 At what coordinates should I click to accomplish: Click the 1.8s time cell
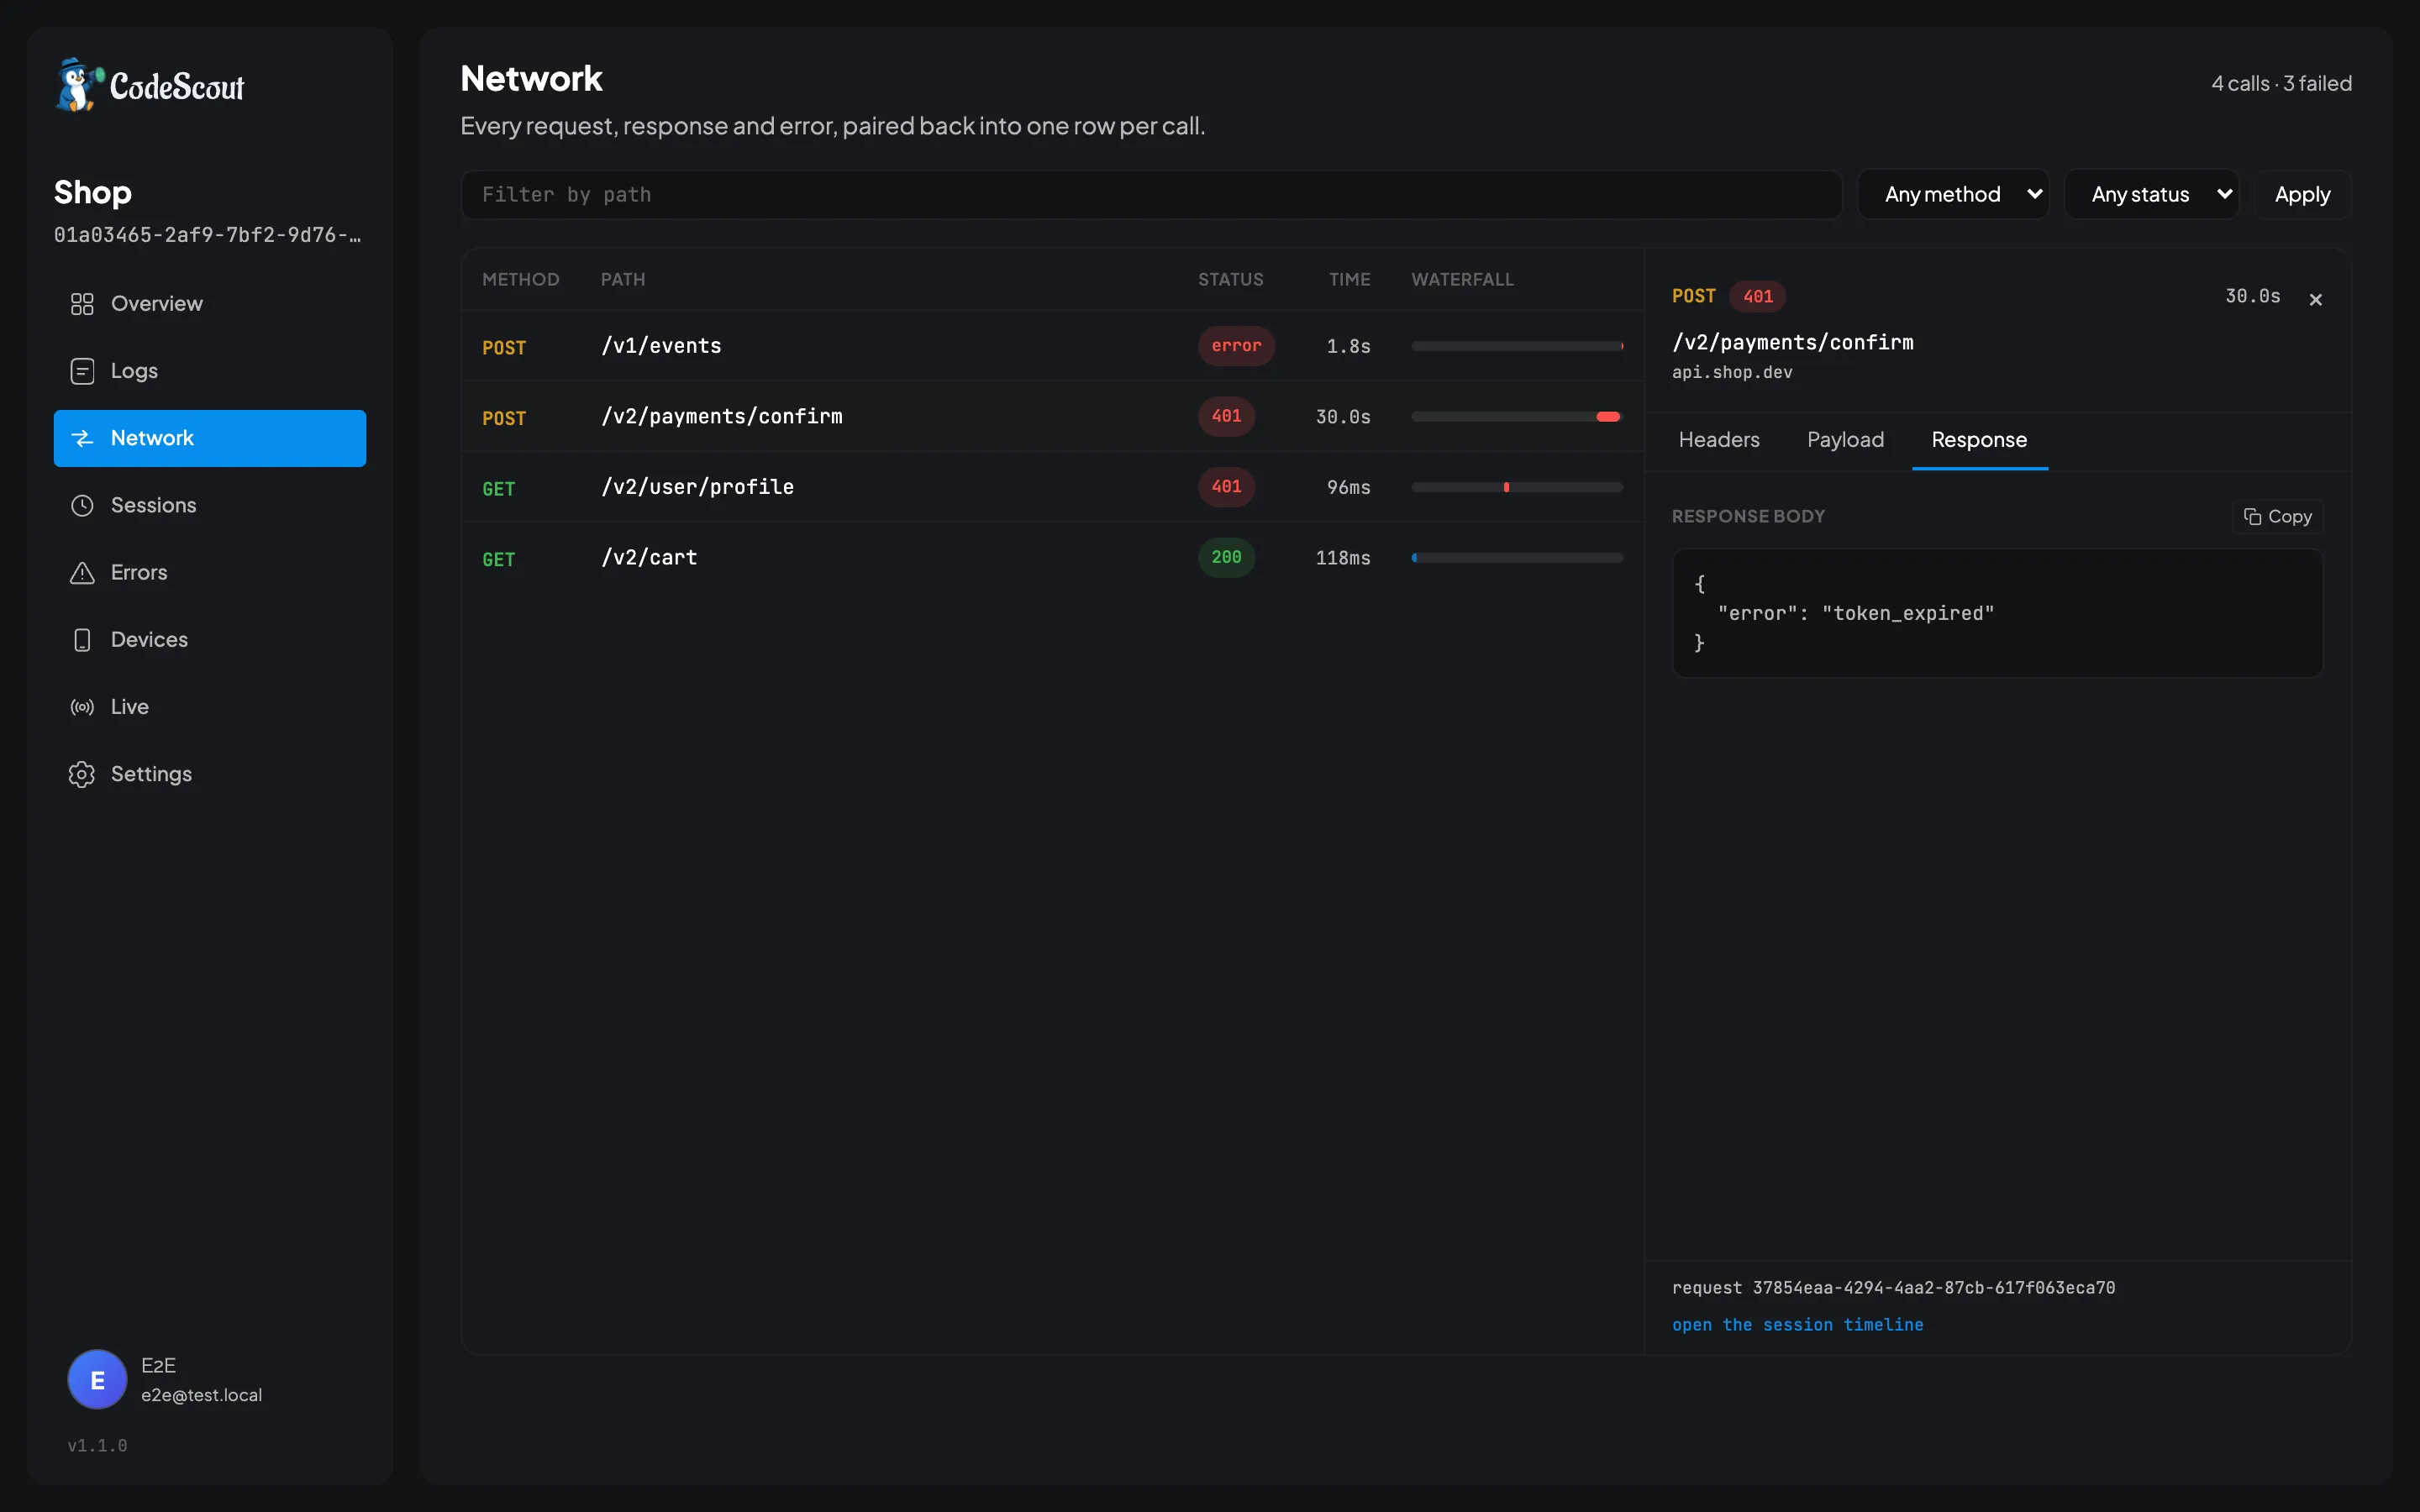(x=1348, y=346)
